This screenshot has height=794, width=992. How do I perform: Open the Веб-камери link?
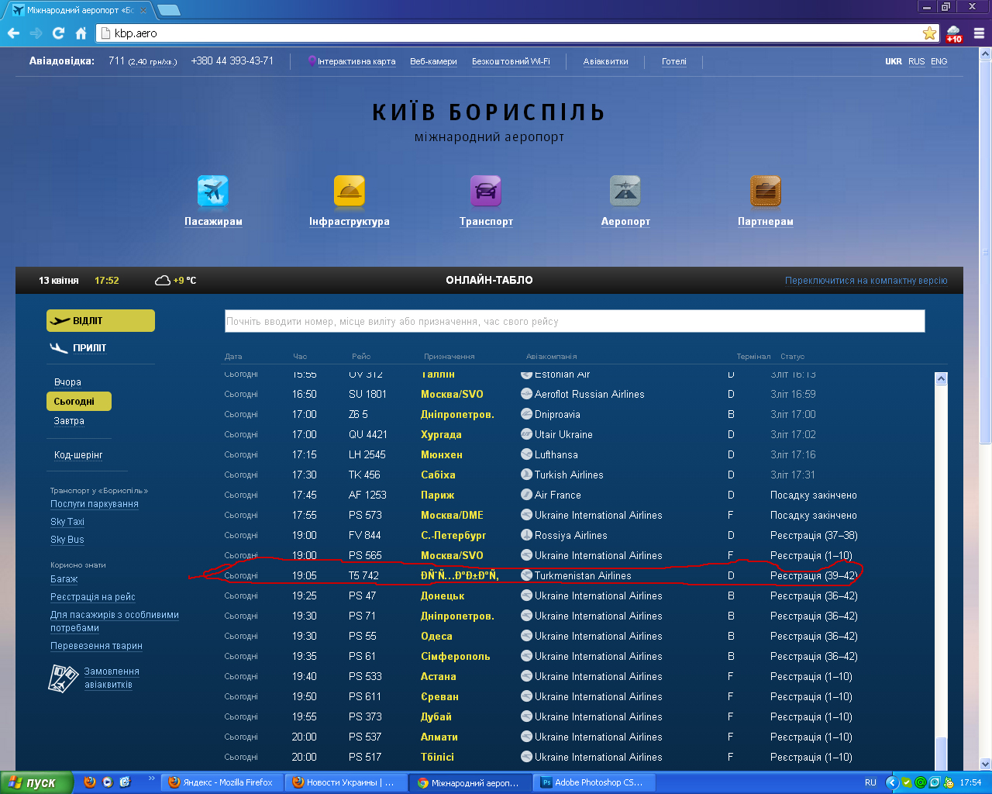point(433,61)
